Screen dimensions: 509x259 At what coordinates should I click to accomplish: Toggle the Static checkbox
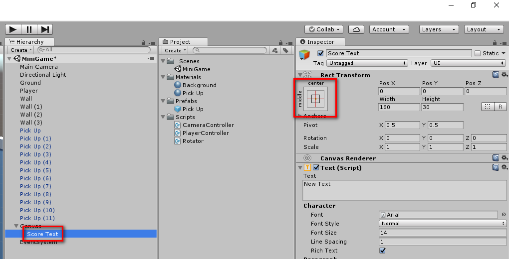[478, 53]
